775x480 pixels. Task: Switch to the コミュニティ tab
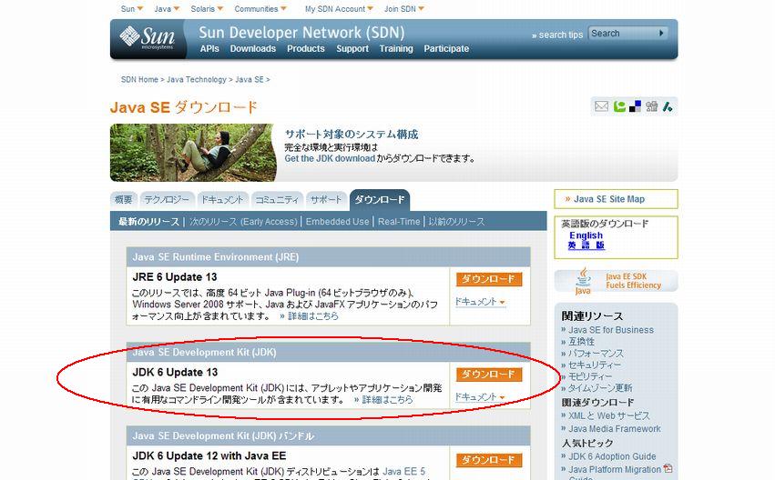pos(277,200)
